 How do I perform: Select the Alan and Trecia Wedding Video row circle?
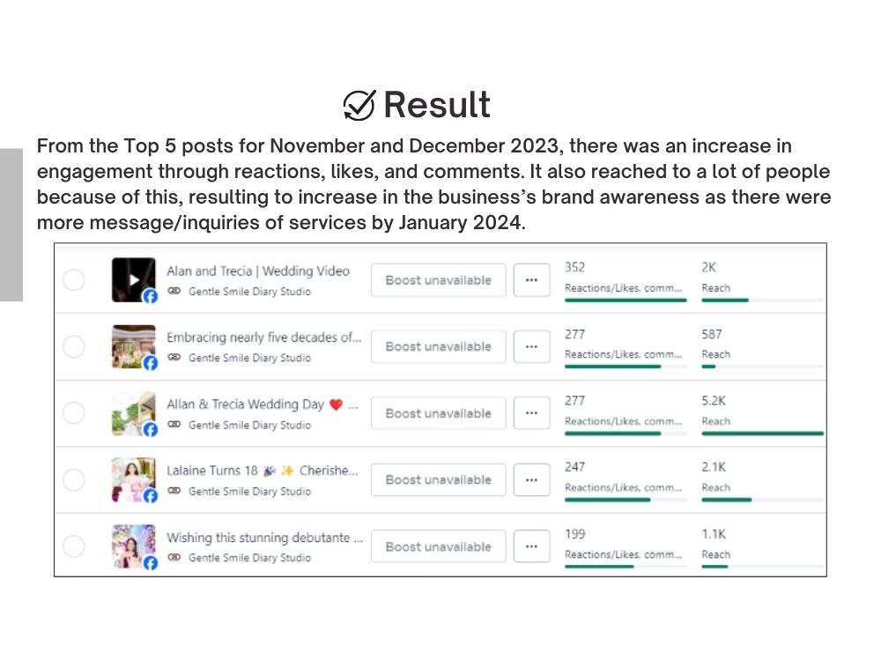[74, 280]
